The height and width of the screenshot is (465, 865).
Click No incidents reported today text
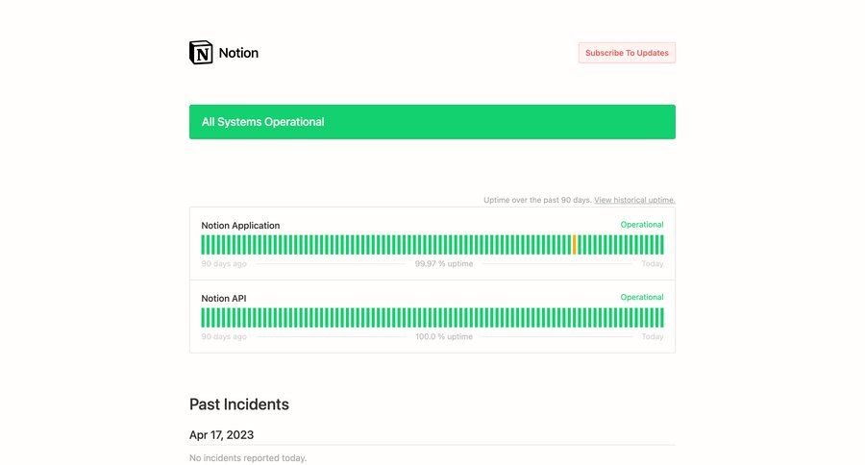[x=248, y=458]
